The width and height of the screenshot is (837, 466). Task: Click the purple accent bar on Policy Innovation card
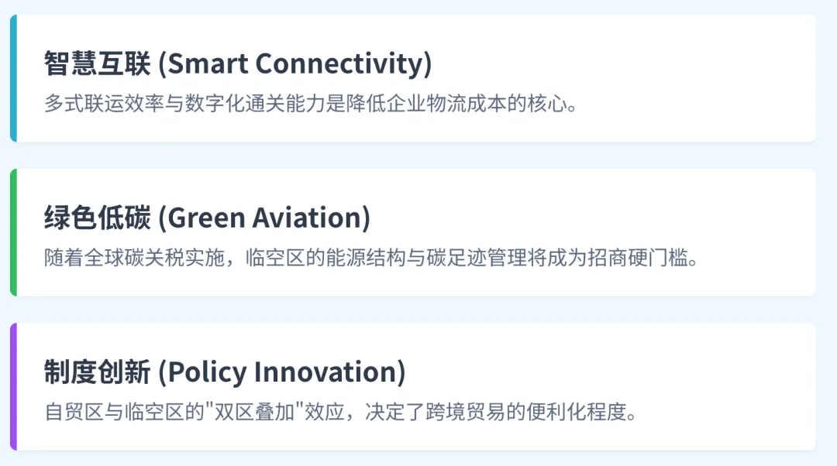(x=13, y=386)
